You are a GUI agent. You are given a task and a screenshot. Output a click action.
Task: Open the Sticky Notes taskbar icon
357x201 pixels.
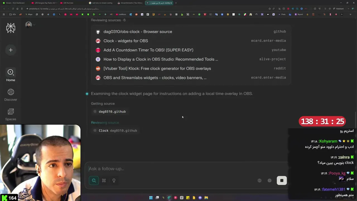pyautogui.click(x=188, y=198)
